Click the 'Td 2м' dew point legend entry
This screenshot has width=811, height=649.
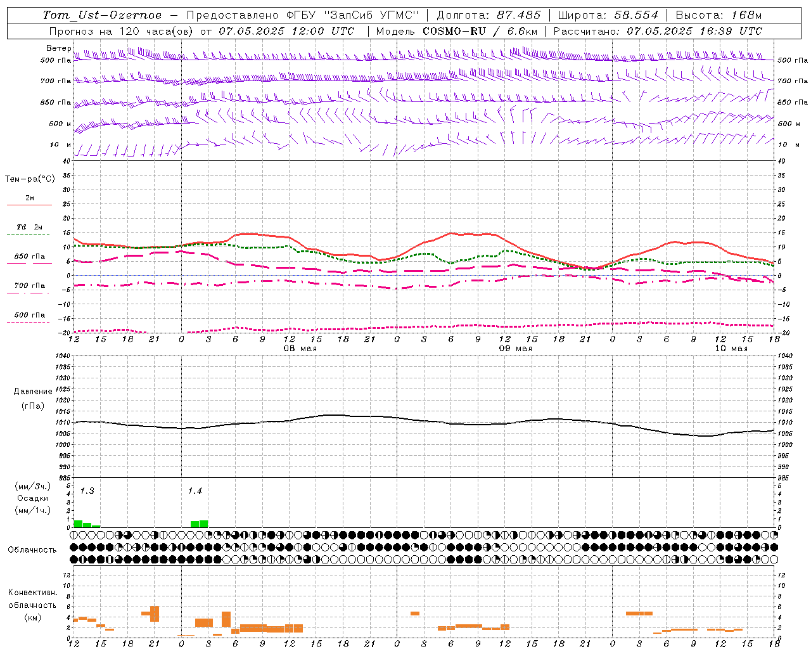29,227
